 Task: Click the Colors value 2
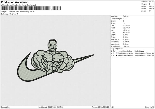tap(149, 4)
